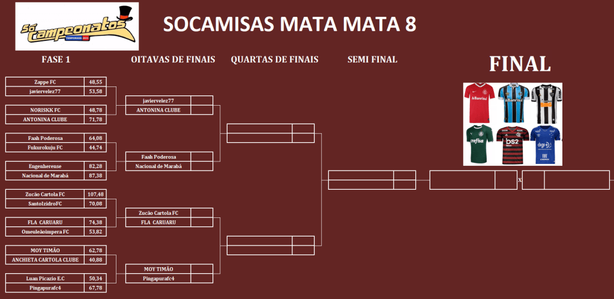Select the Zappe FC team cell
This screenshot has width=614, height=299.
(x=45, y=82)
